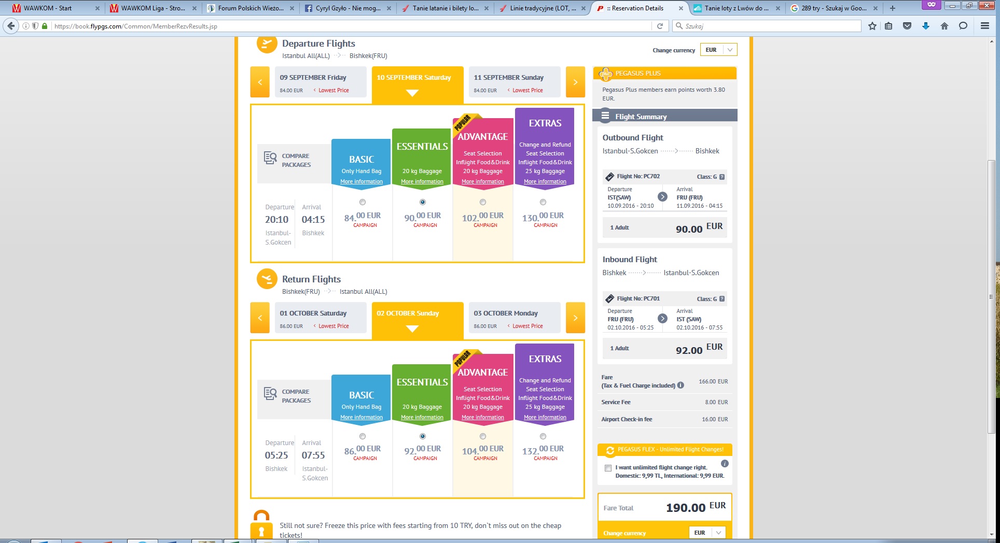
Task: Choose 02 October Sunday return date
Action: (x=418, y=320)
